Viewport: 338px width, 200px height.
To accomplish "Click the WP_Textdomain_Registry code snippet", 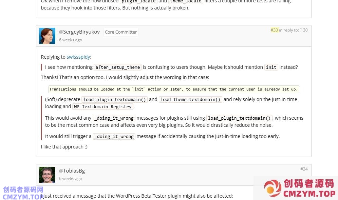I will pos(103,107).
